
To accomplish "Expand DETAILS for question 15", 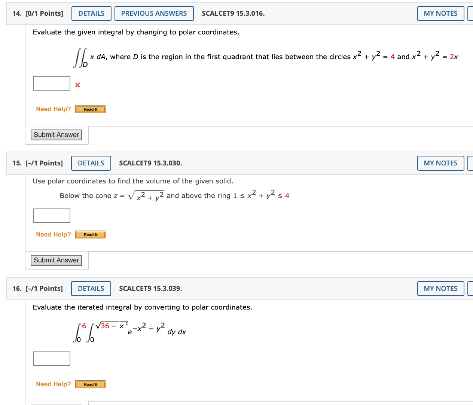I will 91,163.
